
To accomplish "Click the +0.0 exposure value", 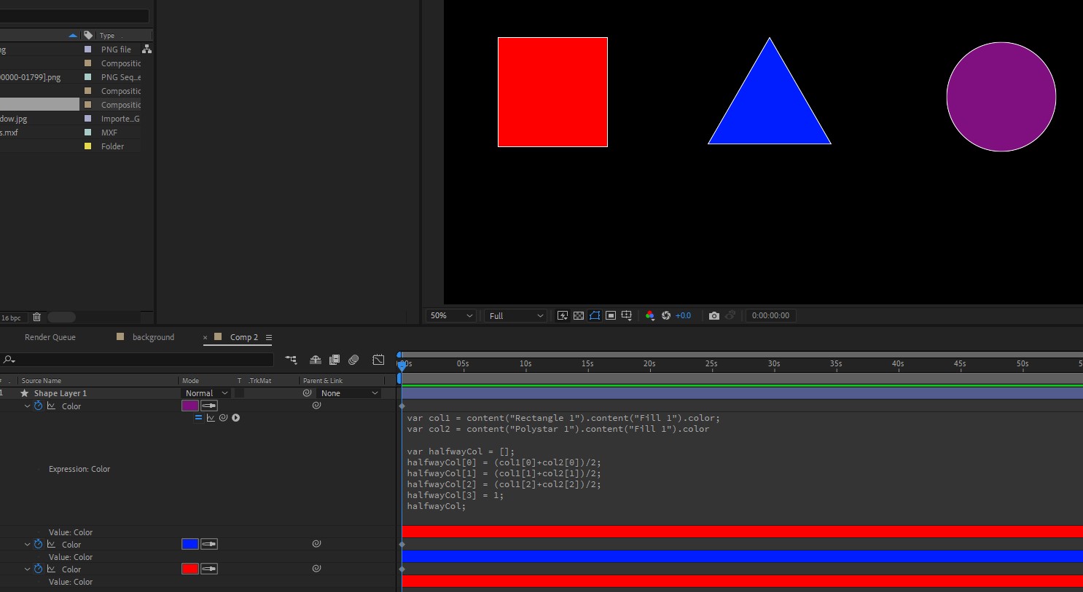I will (x=683, y=315).
